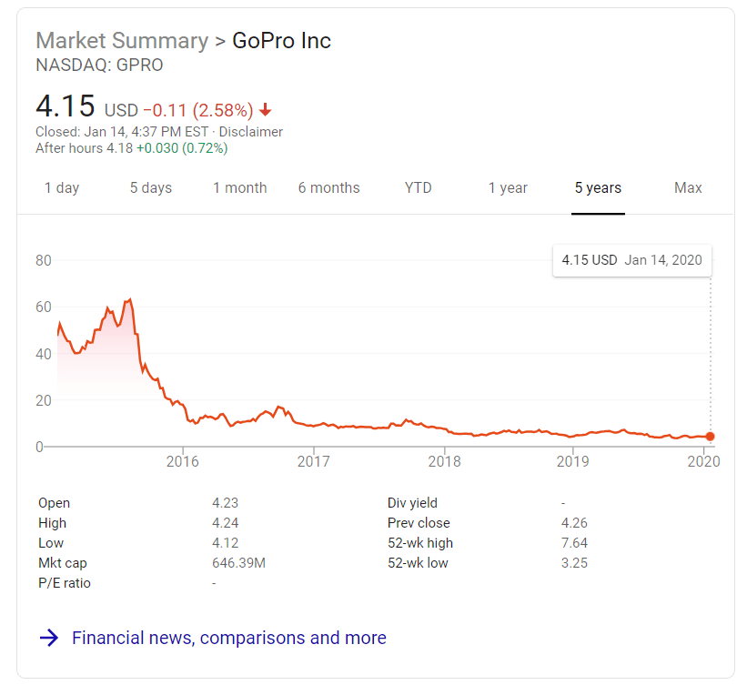Click the Market Summary breadcrumb
The width and height of the screenshot is (747, 695).
tap(122, 41)
